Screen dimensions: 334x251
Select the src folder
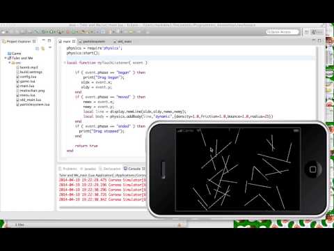point(16,63)
